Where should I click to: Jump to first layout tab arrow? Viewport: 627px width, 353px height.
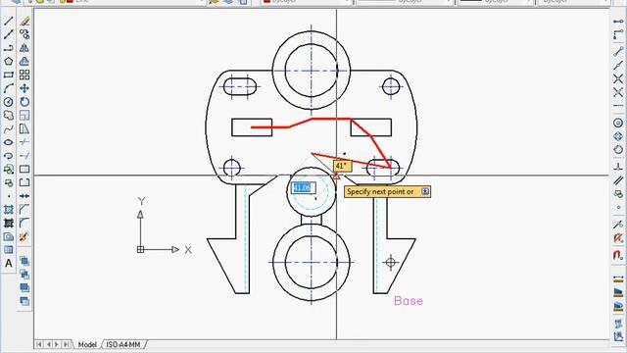pyautogui.click(x=39, y=344)
